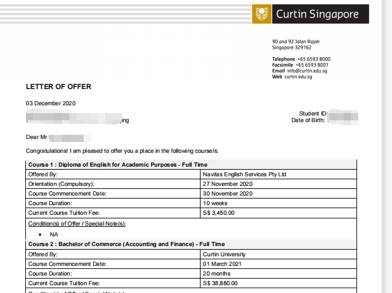392x293 pixels.
Task: Click the 'Dear Mr' salutation
Action: [x=37, y=137]
